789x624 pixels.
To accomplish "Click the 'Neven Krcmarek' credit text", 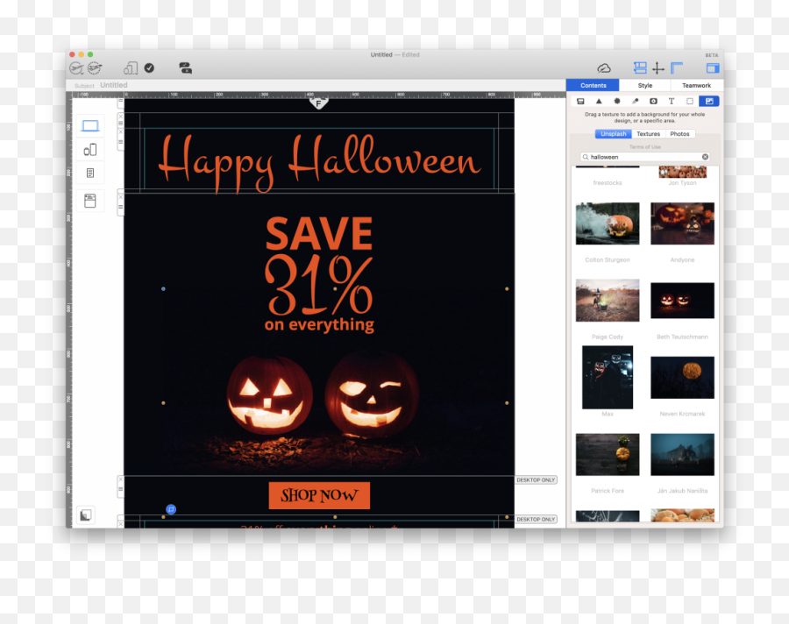I will pos(682,414).
